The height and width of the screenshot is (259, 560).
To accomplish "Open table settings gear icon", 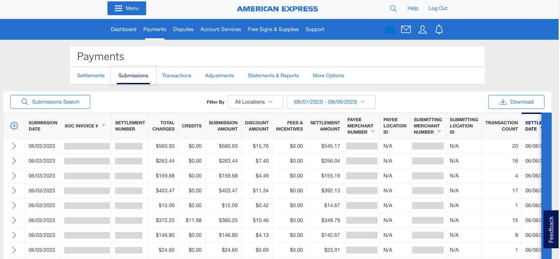I will (x=14, y=126).
